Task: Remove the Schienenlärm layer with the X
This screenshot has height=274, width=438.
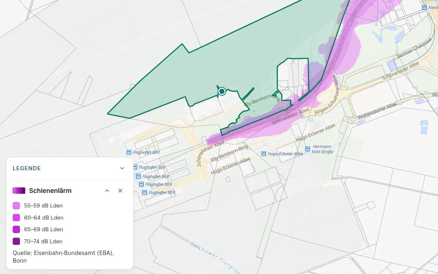Action: tap(120, 191)
